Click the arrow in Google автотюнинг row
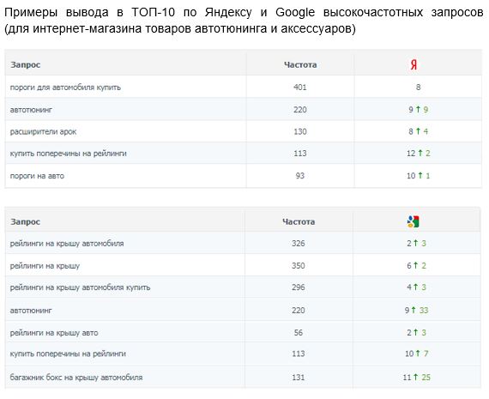The image size is (489, 399). 414,310
